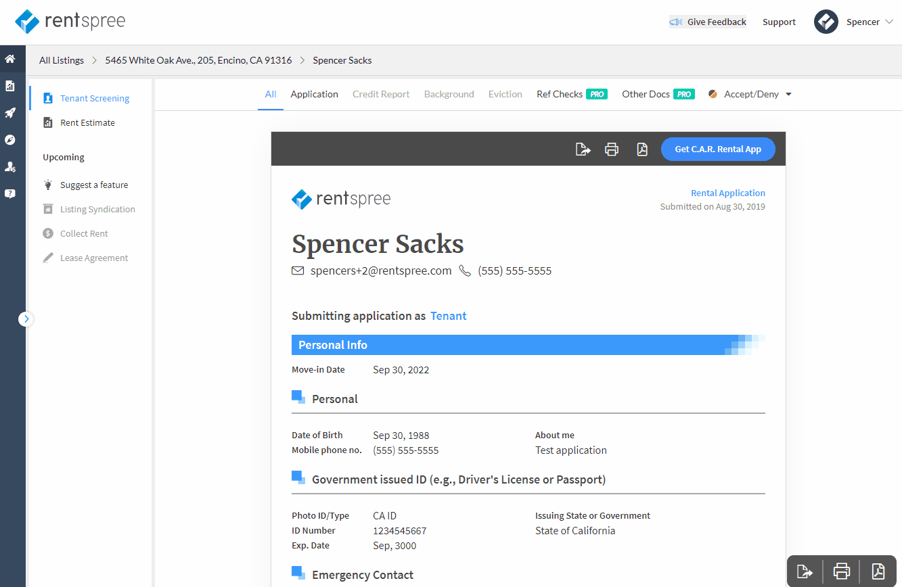Click the floating print icon at bottom right
Screen dimensions: 902x587
(x=842, y=571)
